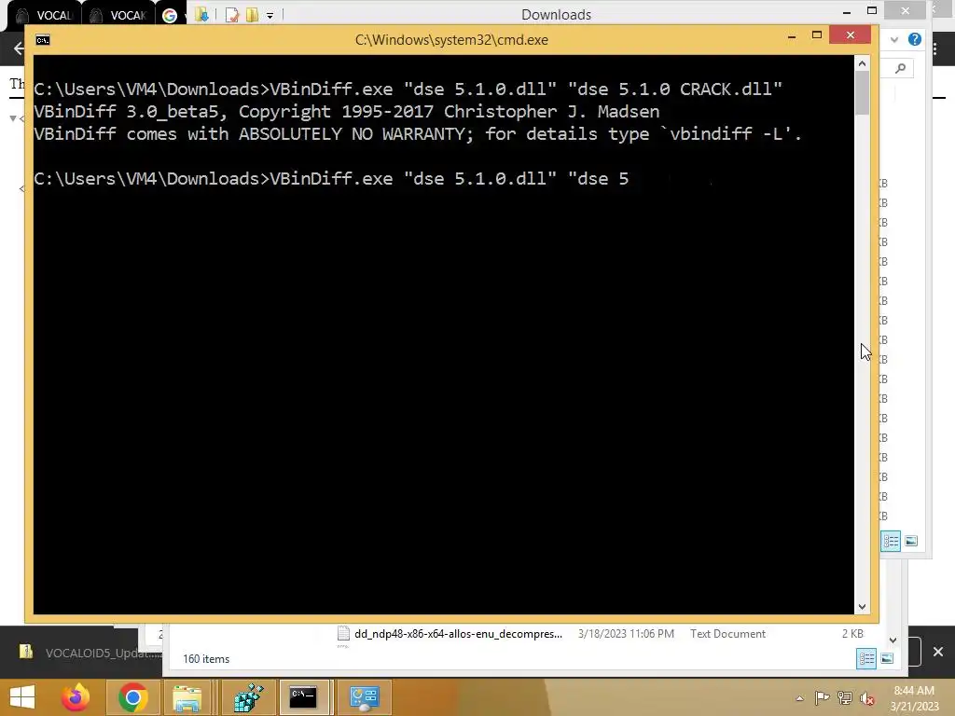Image resolution: width=955 pixels, height=716 pixels.
Task: Switch to the second VOCAL browser tab
Action: coord(118,16)
